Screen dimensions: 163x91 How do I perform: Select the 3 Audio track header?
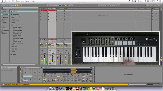coord(60,9)
